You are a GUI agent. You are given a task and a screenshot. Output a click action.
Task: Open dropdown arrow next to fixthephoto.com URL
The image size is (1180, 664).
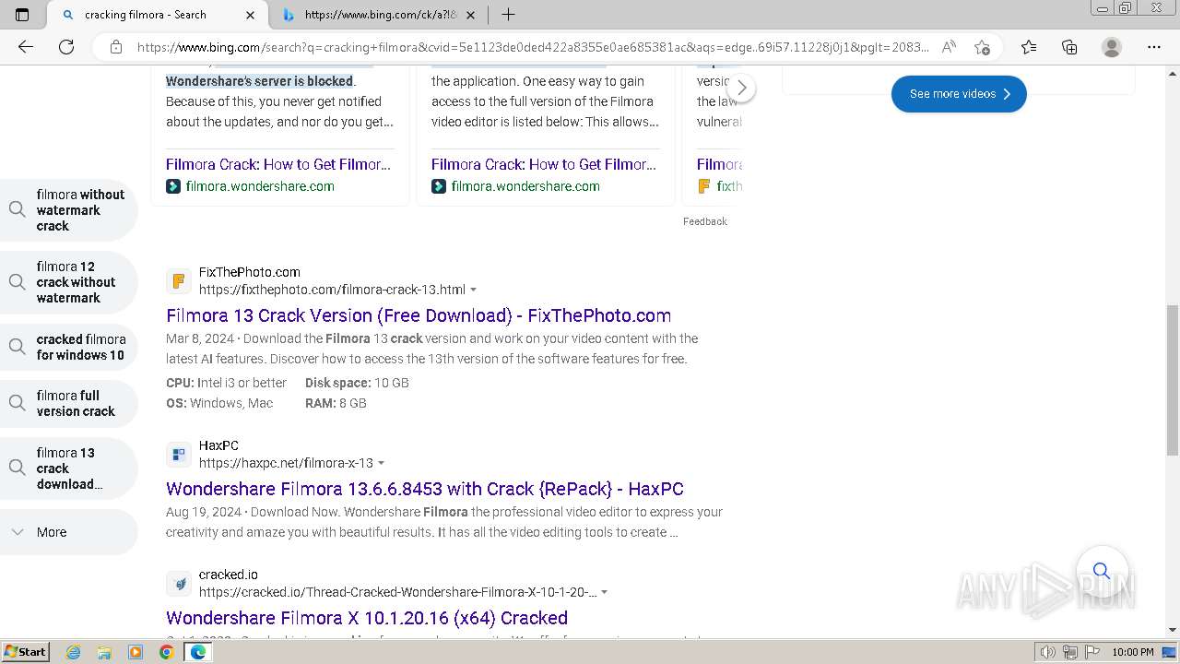tap(474, 290)
